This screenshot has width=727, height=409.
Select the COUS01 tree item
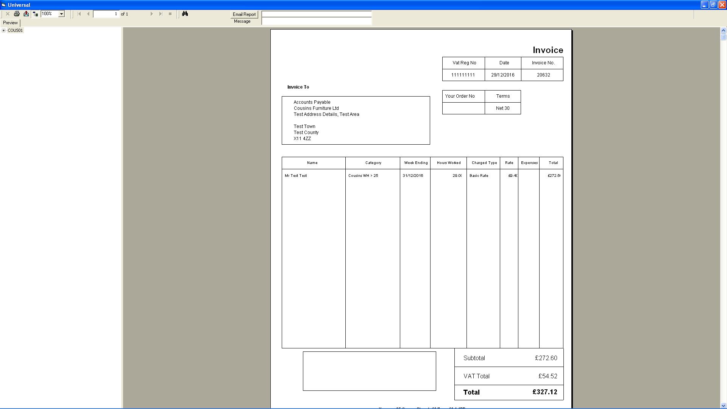[15, 31]
